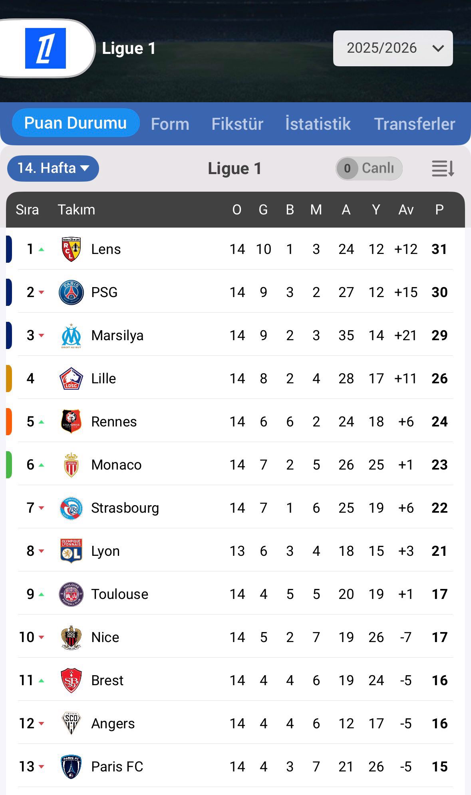This screenshot has width=471, height=795.
Task: Select the Transferler tab
Action: [x=414, y=124]
